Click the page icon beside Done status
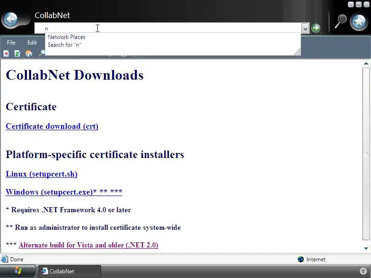The image size is (371, 278). coord(4,259)
